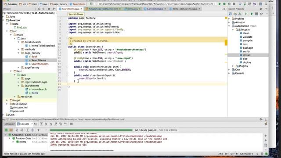This screenshot has height=158, width=281.
Task: Select SearchObjects class in Project tree
Action: tap(40, 64)
